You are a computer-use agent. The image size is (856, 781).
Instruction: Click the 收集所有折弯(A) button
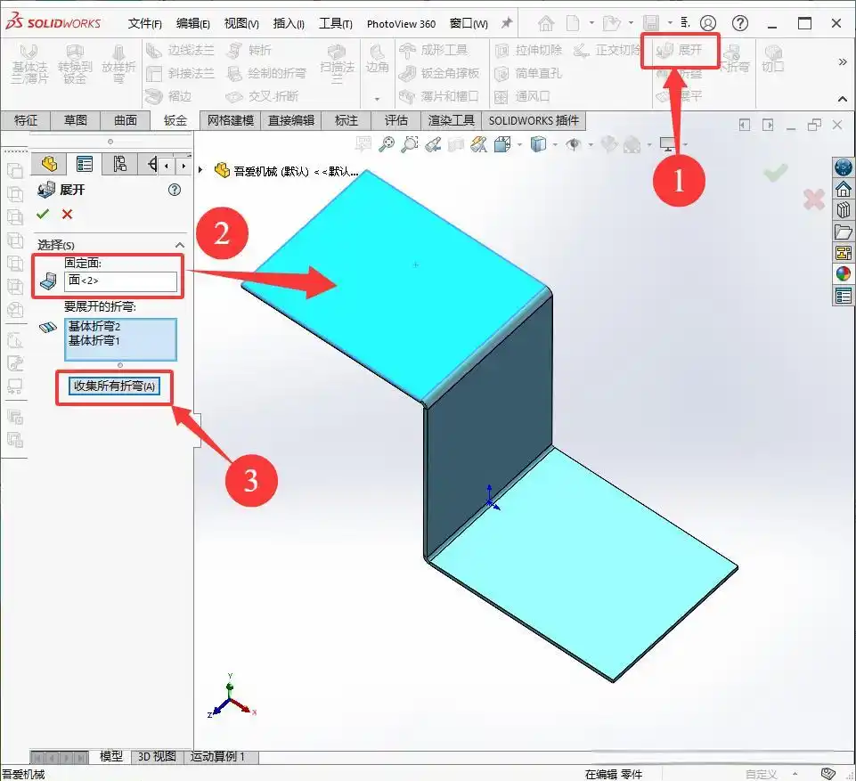(115, 386)
